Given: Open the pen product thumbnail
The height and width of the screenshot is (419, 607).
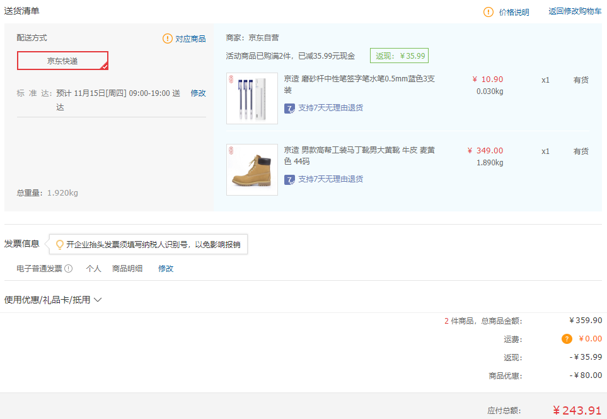Looking at the screenshot, I should 252,98.
